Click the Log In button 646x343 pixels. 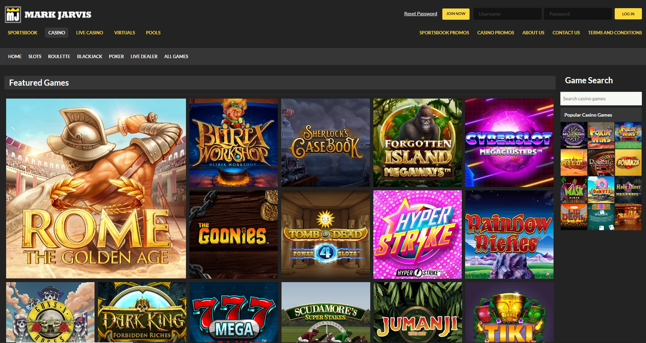point(628,14)
